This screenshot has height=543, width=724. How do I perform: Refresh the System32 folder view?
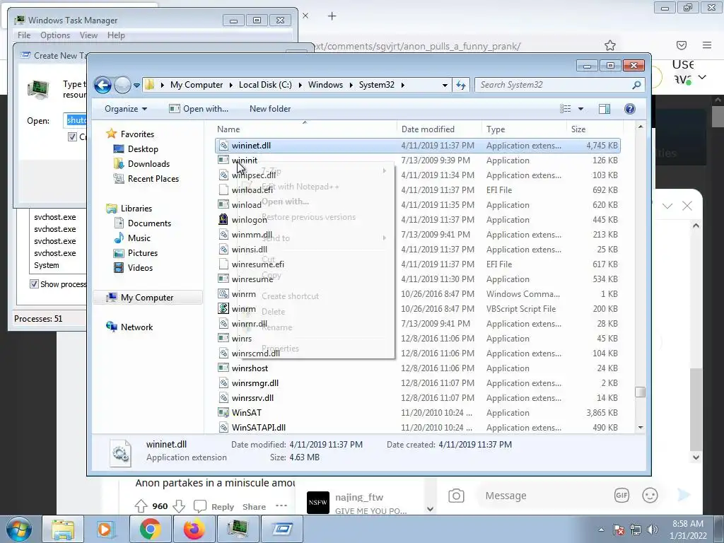point(461,85)
